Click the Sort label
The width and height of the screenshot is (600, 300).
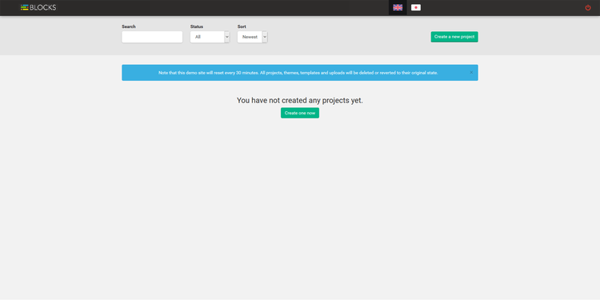point(242,26)
